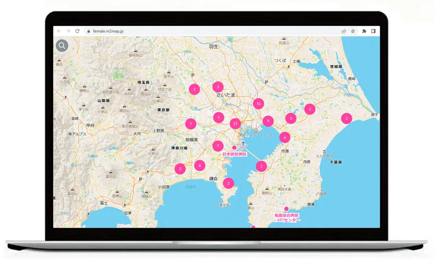Bookmark the page with the star icon

click(x=353, y=31)
